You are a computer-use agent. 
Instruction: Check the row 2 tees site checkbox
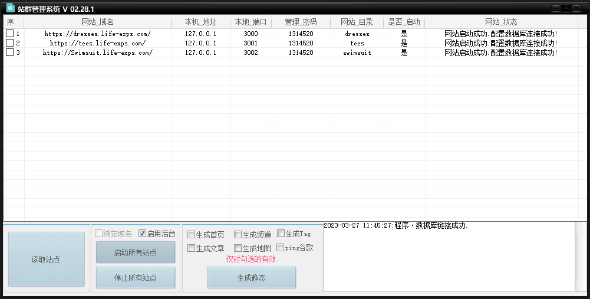click(x=10, y=43)
